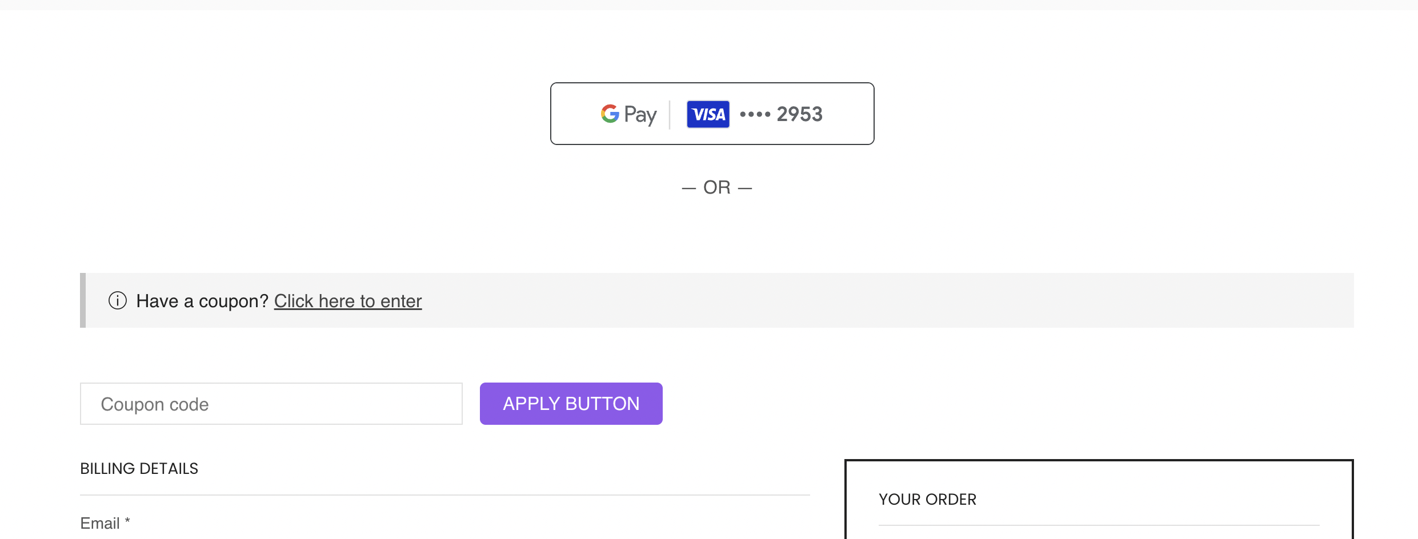Image resolution: width=1418 pixels, height=539 pixels.
Task: Click the Google G logo
Action: (610, 114)
